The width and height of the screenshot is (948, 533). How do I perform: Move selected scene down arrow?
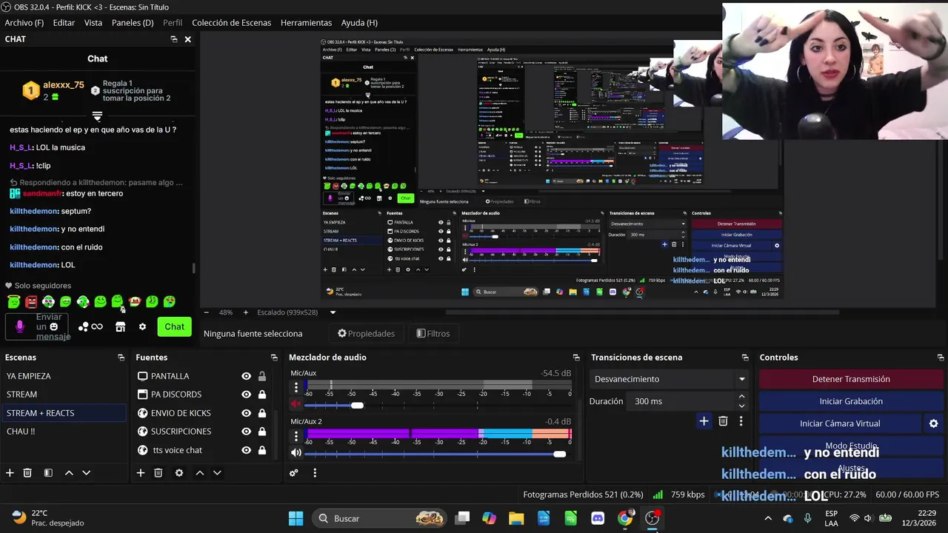(x=86, y=473)
